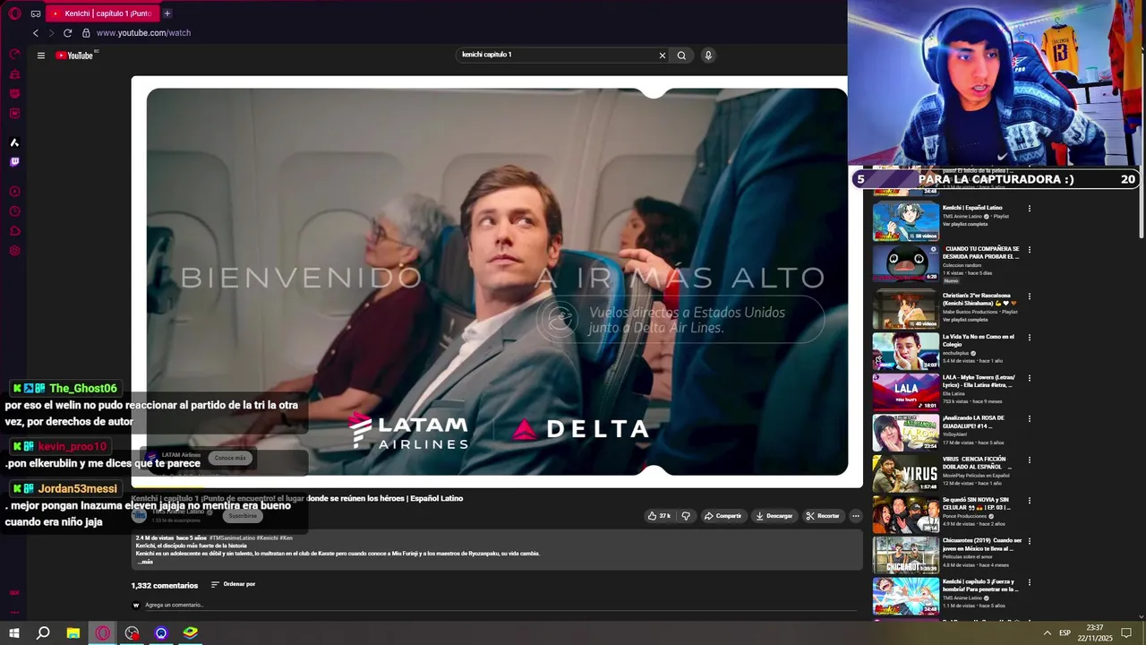Open the penguin 'CUANDO TU COMPAÑERA' video thumbnail
Viewport: 1146px width, 645px height.
point(906,263)
